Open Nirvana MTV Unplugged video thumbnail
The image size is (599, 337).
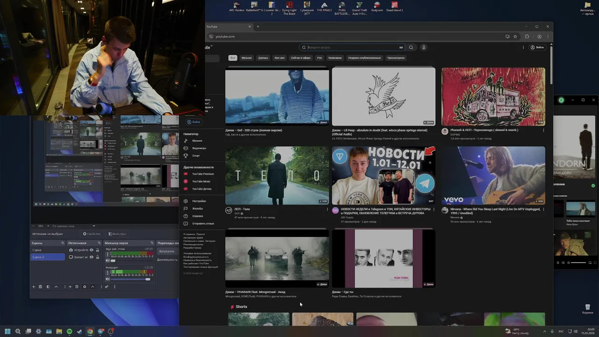click(493, 176)
